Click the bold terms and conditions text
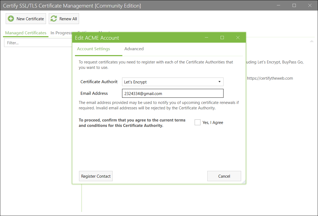The height and width of the screenshot is (216, 318). (x=132, y=123)
